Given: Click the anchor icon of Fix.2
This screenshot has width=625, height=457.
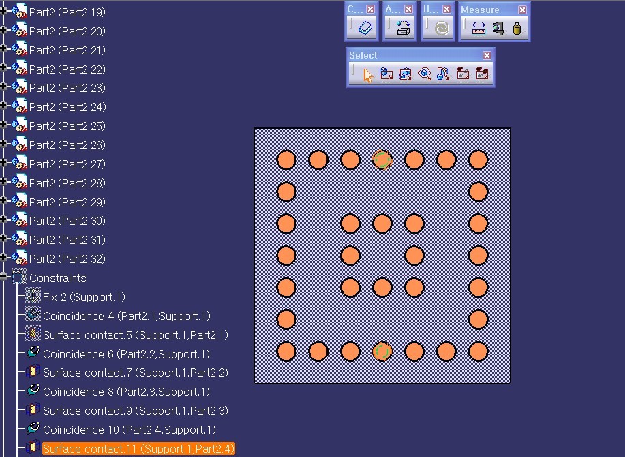Looking at the screenshot, I should point(33,296).
